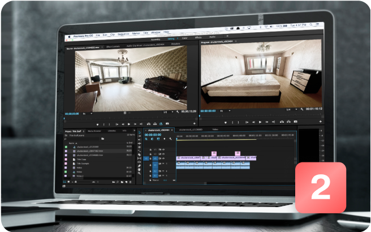The height and width of the screenshot is (232, 371).
Task: Select the Zoom magnifier tool
Action: (139, 173)
